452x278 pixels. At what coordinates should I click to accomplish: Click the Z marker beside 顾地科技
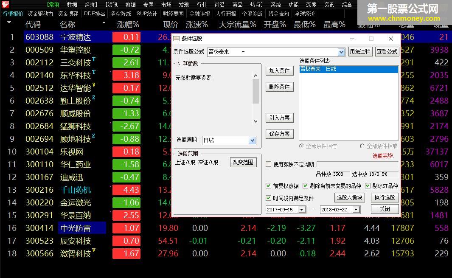pyautogui.click(x=93, y=136)
